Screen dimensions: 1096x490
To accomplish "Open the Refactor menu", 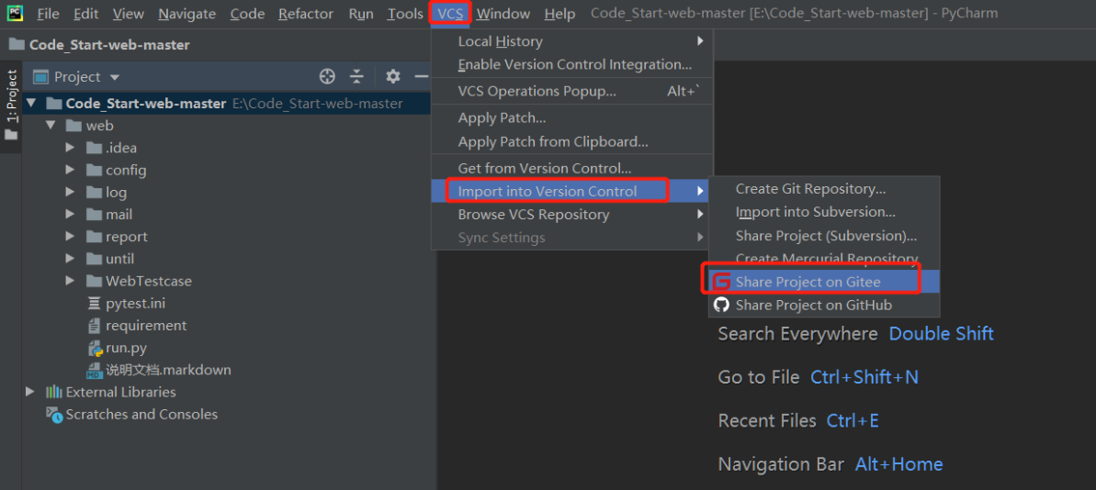I will 305,13.
